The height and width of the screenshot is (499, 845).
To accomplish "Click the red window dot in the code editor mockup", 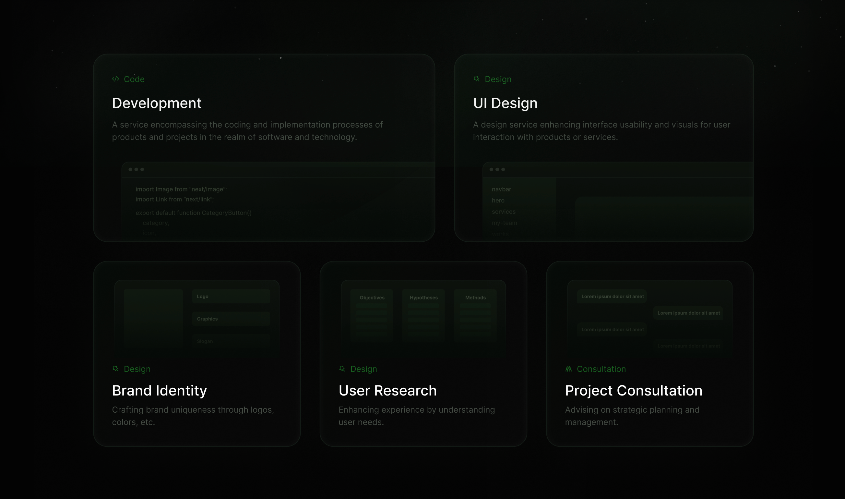I will click(130, 169).
